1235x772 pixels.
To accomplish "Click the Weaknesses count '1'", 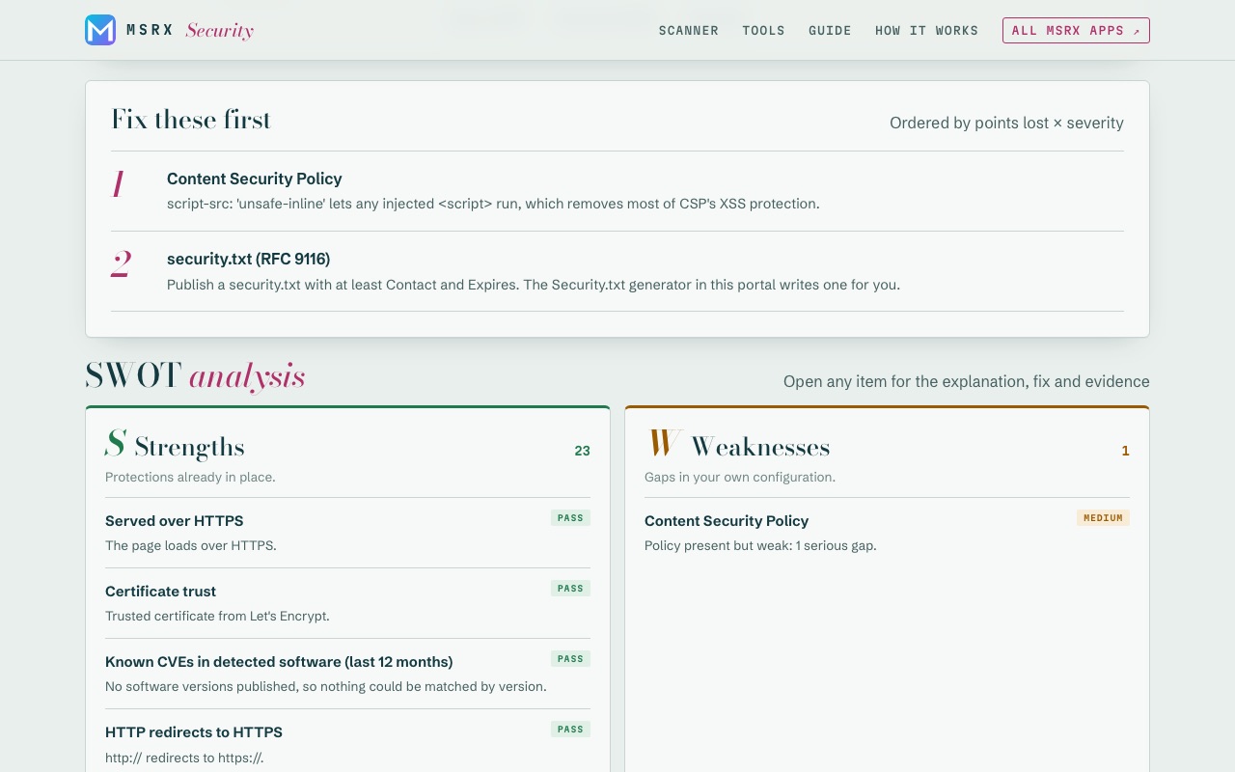I will (x=1125, y=451).
